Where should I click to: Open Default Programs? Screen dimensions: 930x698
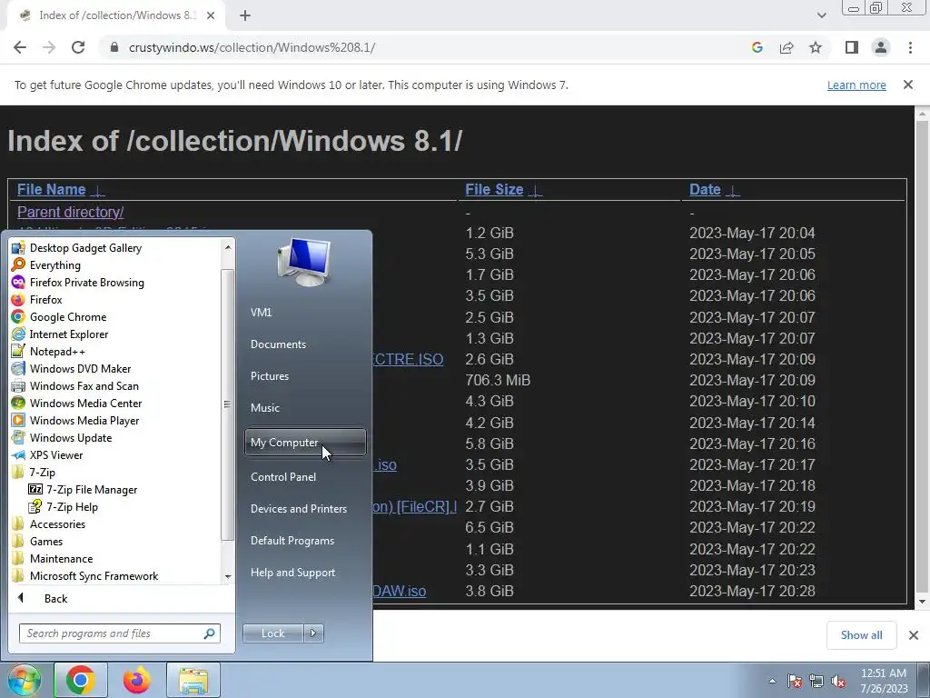292,541
